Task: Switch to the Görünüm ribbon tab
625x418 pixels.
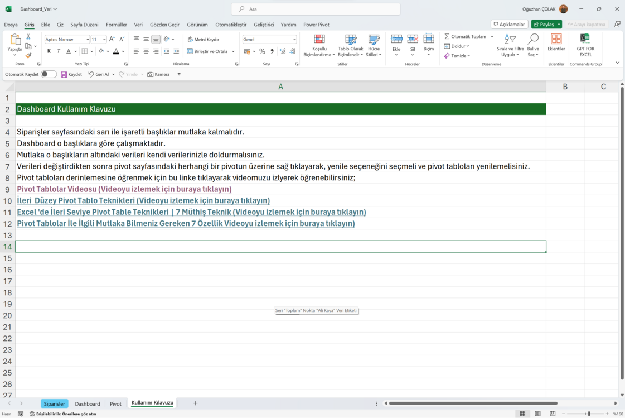Action: pyautogui.click(x=197, y=25)
